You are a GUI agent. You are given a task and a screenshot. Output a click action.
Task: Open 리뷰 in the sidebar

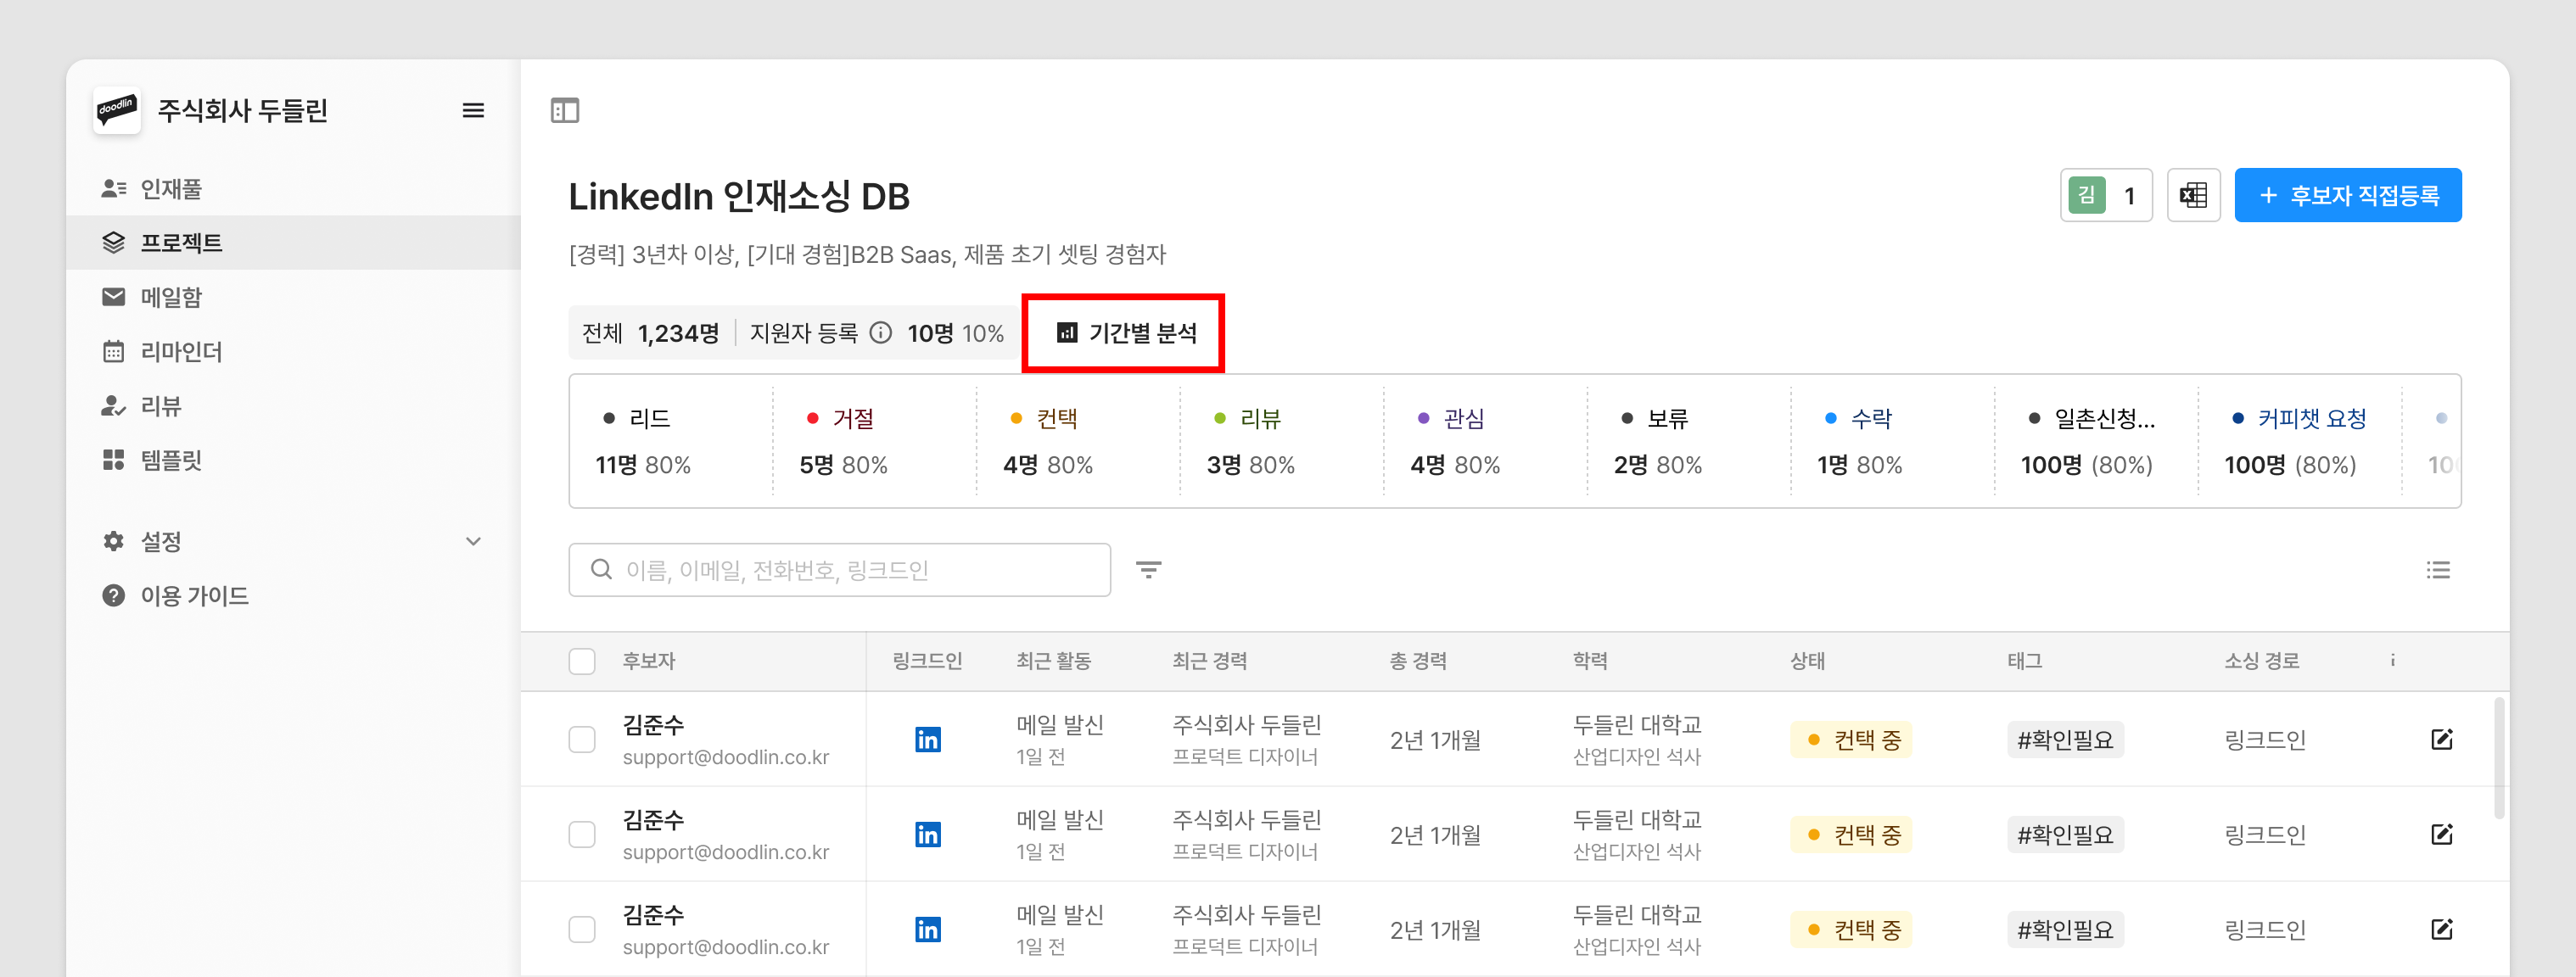coord(294,406)
